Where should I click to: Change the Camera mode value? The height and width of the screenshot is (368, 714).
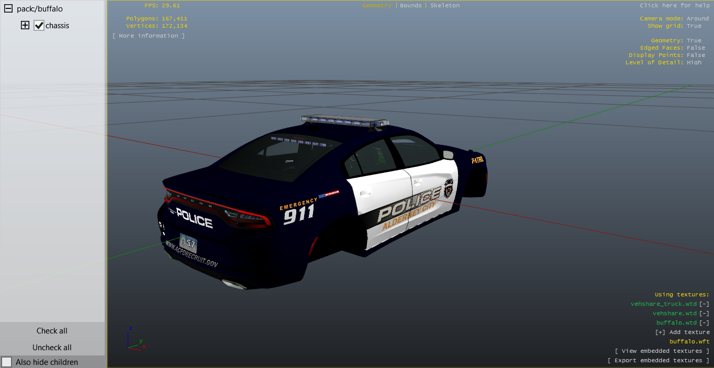(697, 19)
